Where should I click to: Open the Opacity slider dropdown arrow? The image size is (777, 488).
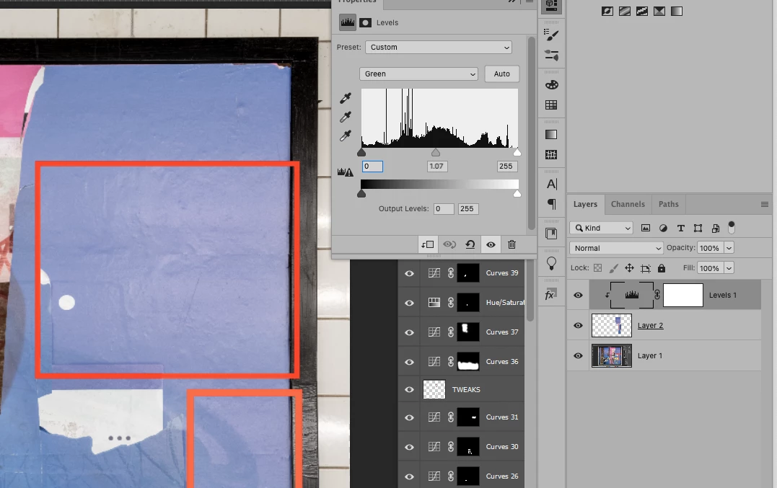click(729, 248)
